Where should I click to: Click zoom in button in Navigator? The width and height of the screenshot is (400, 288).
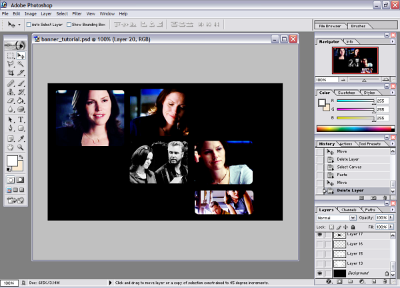point(386,80)
